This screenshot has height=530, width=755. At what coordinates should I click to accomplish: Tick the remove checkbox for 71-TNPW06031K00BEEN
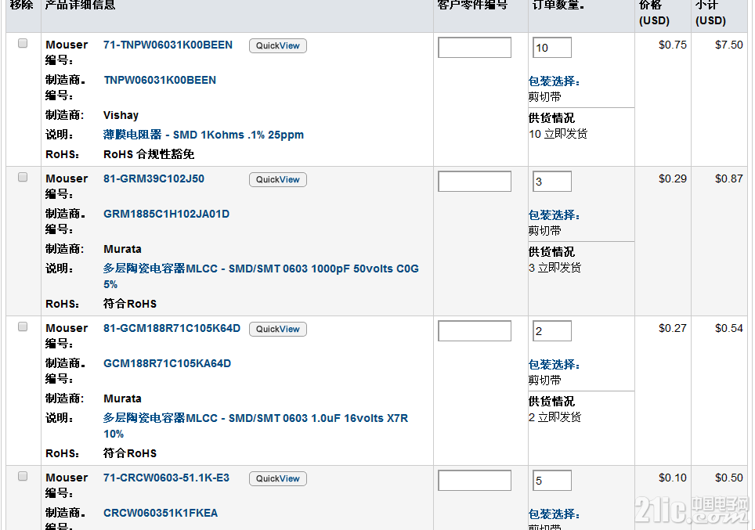click(x=23, y=43)
